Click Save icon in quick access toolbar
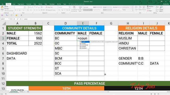 coord(2,15)
